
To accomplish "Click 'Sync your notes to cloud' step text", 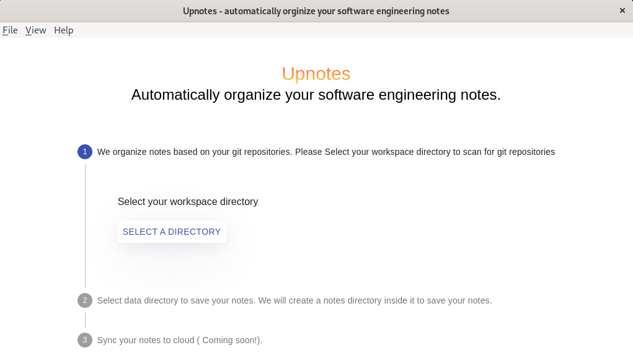I will coord(180,340).
